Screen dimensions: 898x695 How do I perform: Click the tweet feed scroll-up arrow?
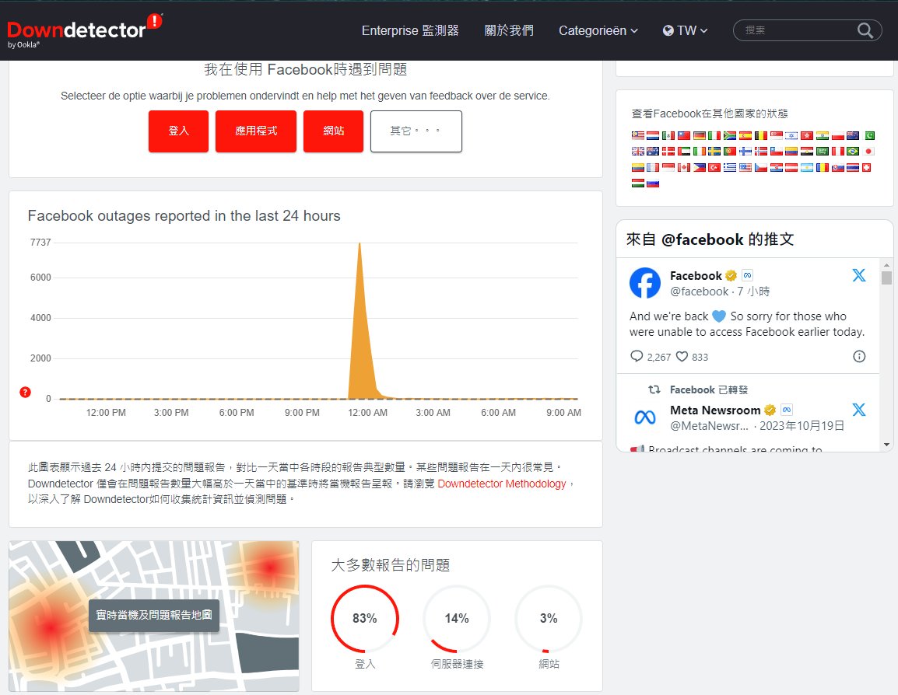click(886, 265)
